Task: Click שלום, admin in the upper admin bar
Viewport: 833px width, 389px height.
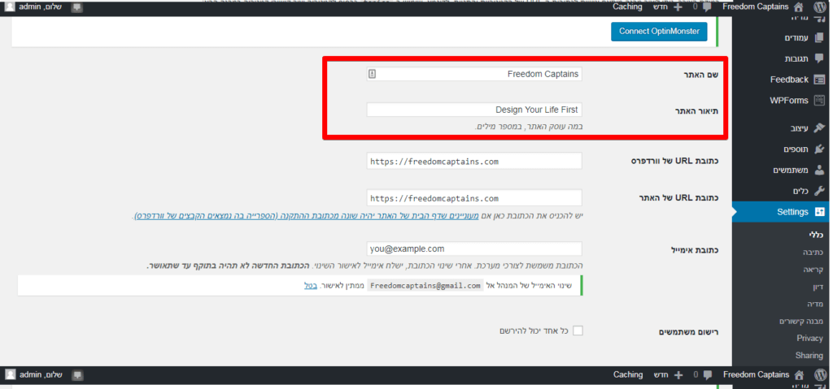Action: 41,6
